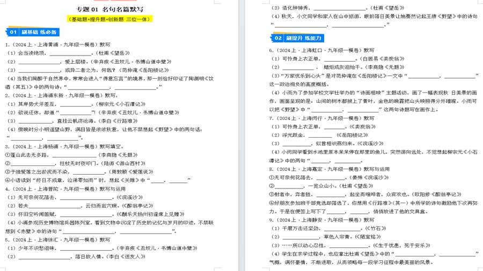
Task: Click the line "浮光跃金"
Action: tap(292, 135)
